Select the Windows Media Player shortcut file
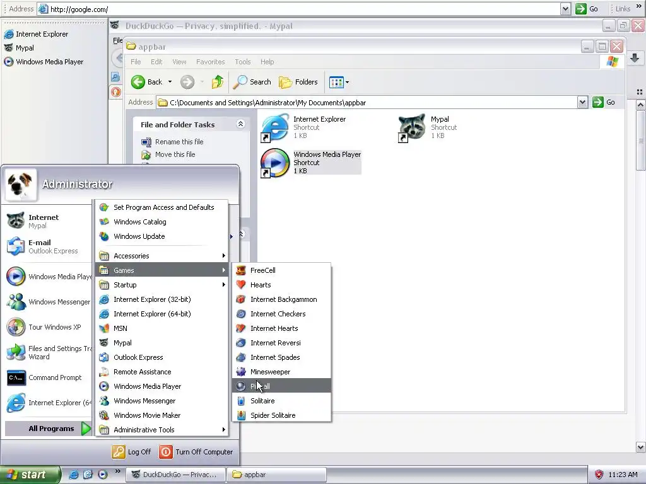The image size is (646, 484). 311,163
